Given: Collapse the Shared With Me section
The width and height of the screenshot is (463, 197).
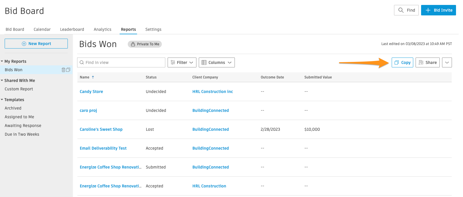Looking at the screenshot, I should [2, 80].
